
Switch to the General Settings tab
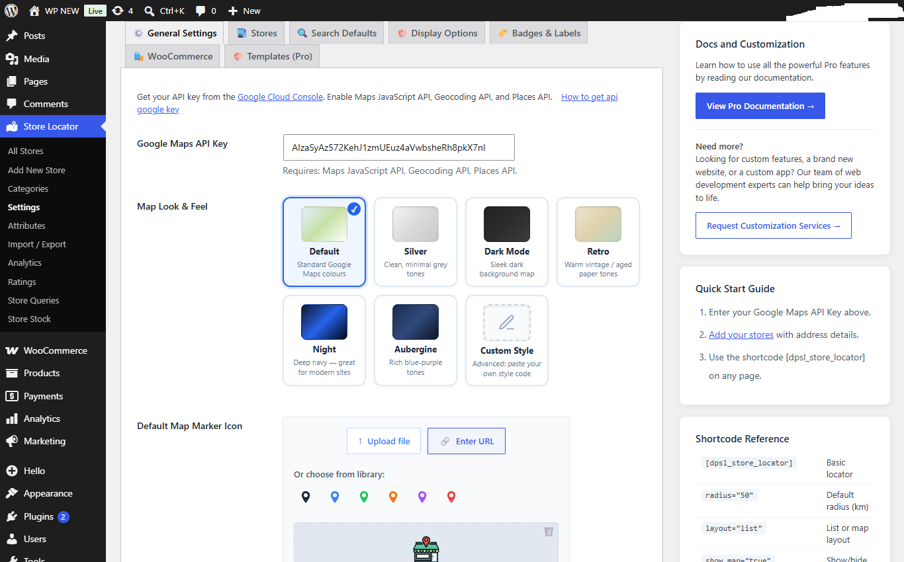click(x=175, y=33)
